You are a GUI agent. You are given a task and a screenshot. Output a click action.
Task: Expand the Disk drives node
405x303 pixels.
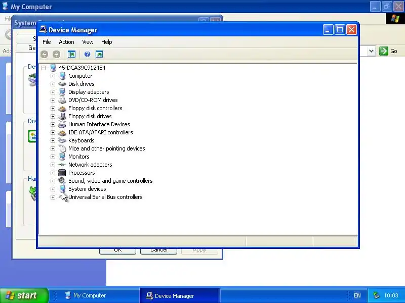53,84
